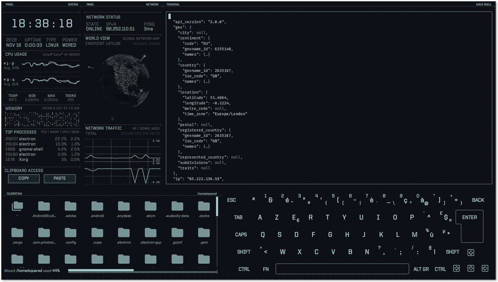Image resolution: width=498 pixels, height=282 pixels.
Task: Select first electron process row 29207
Action: pos(42,139)
